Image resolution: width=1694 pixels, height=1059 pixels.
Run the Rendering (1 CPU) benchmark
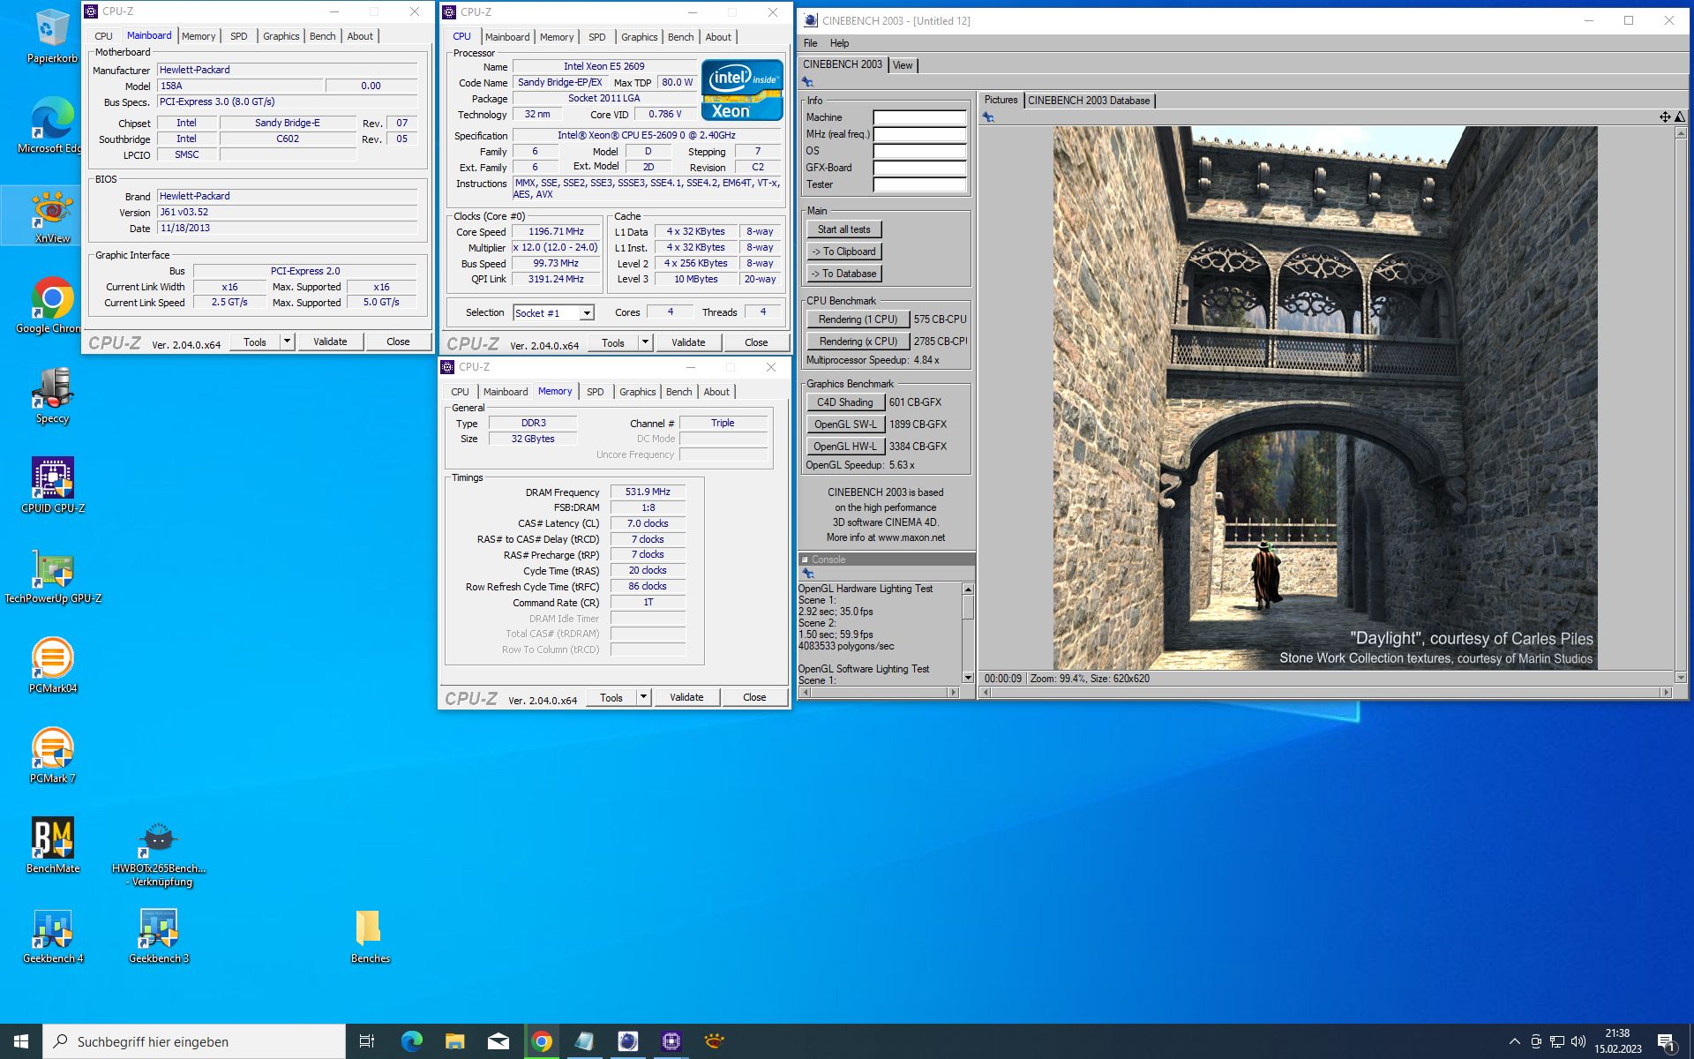858,319
